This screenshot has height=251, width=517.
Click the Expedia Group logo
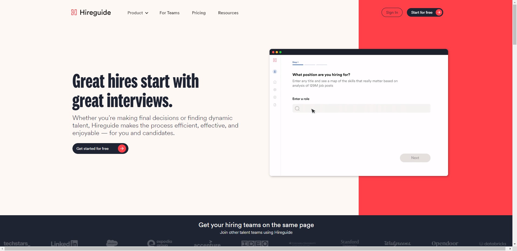[x=159, y=243]
